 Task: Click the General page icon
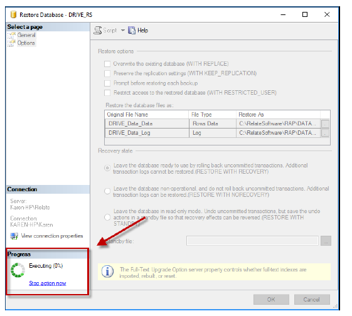pyautogui.click(x=12, y=35)
